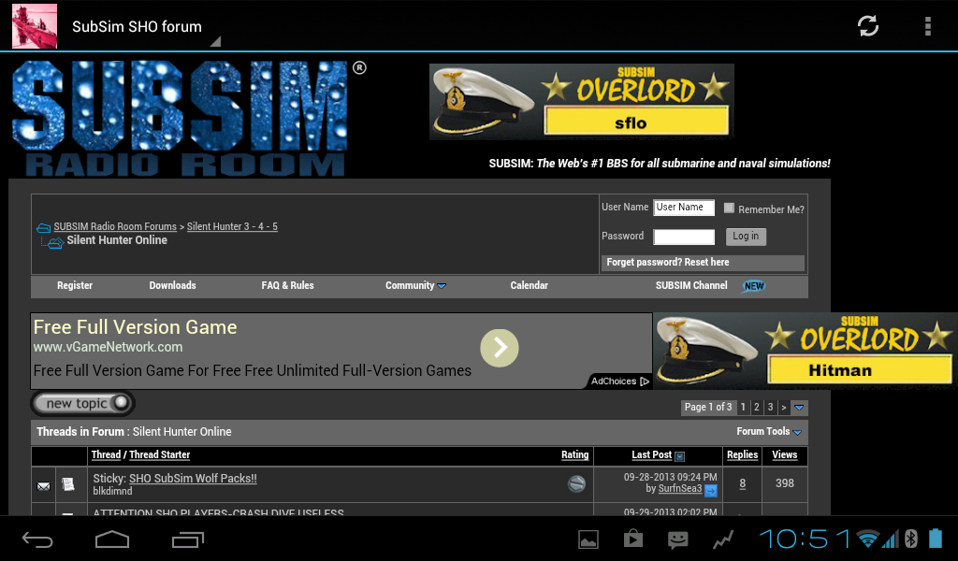Tap the Android back button

[37, 539]
